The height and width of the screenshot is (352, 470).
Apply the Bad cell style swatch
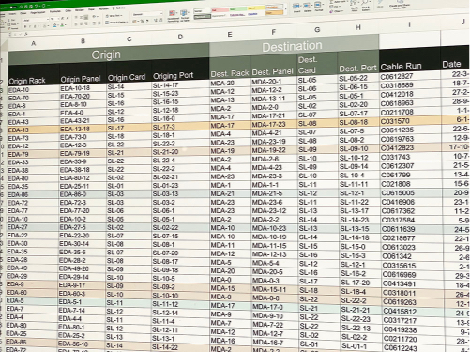click(x=220, y=9)
